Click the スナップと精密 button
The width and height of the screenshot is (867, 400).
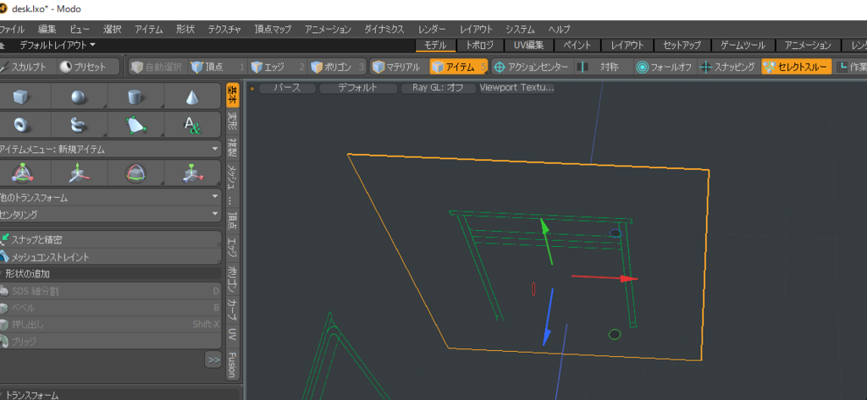pos(111,239)
